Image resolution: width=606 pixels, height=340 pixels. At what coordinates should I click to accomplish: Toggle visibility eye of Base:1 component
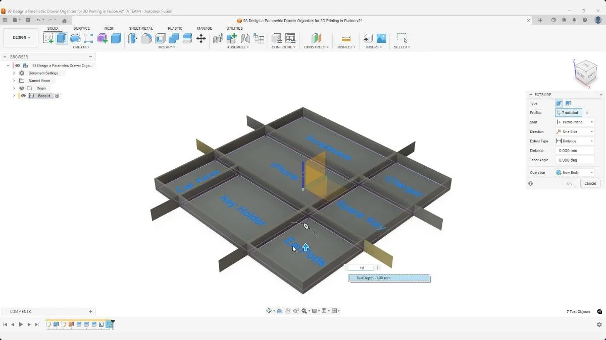(x=23, y=96)
